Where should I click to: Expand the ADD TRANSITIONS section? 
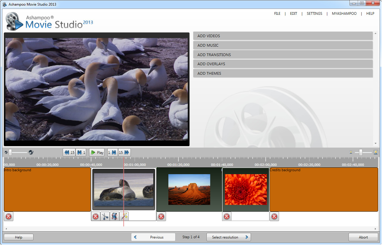coord(283,55)
